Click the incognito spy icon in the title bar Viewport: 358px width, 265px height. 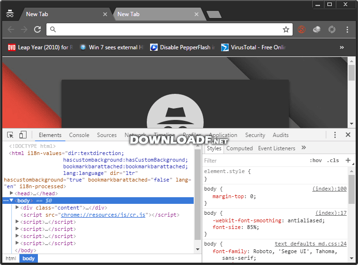tap(10, 13)
